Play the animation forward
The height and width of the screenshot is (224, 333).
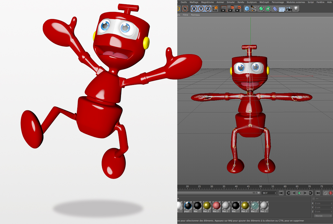coord(300,193)
